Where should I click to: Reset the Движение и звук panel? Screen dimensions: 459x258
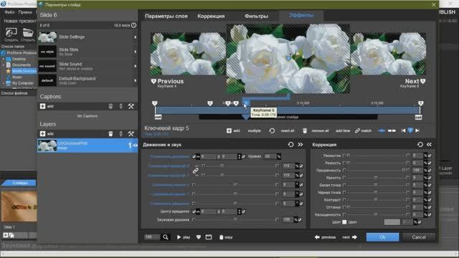click(x=290, y=145)
